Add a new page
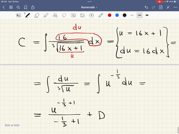This screenshot has width=179, height=134. pyautogui.click(x=161, y=7)
